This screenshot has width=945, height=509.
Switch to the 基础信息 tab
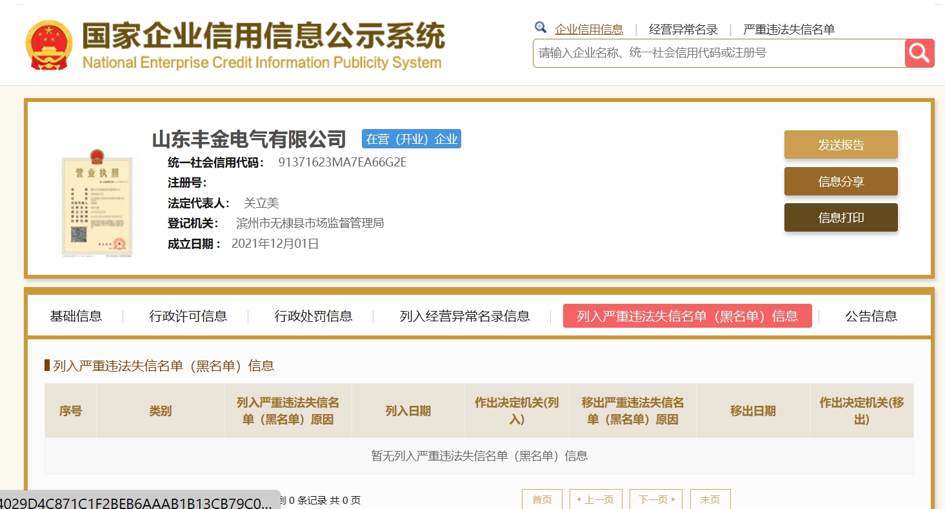(76, 316)
